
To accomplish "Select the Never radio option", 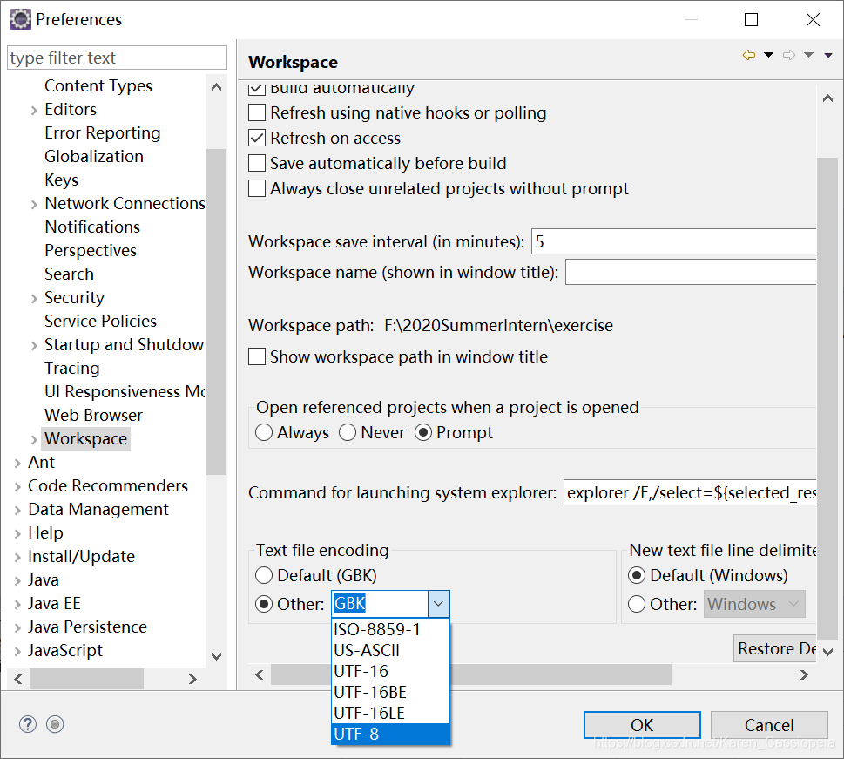I will [x=348, y=432].
